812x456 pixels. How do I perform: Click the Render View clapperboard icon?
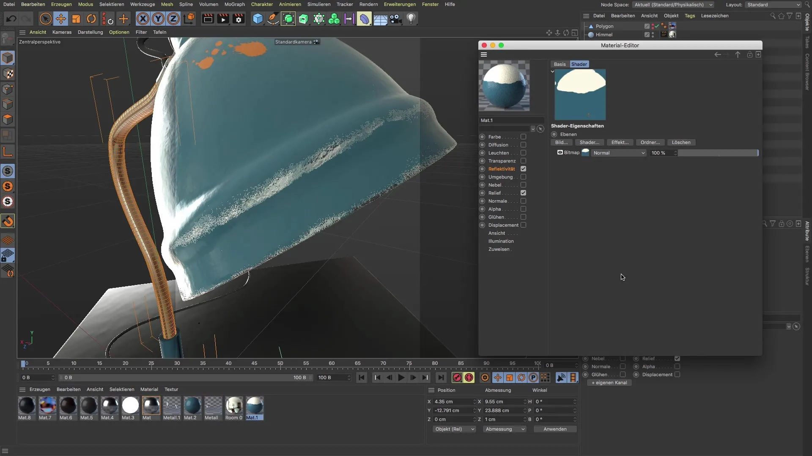208,19
